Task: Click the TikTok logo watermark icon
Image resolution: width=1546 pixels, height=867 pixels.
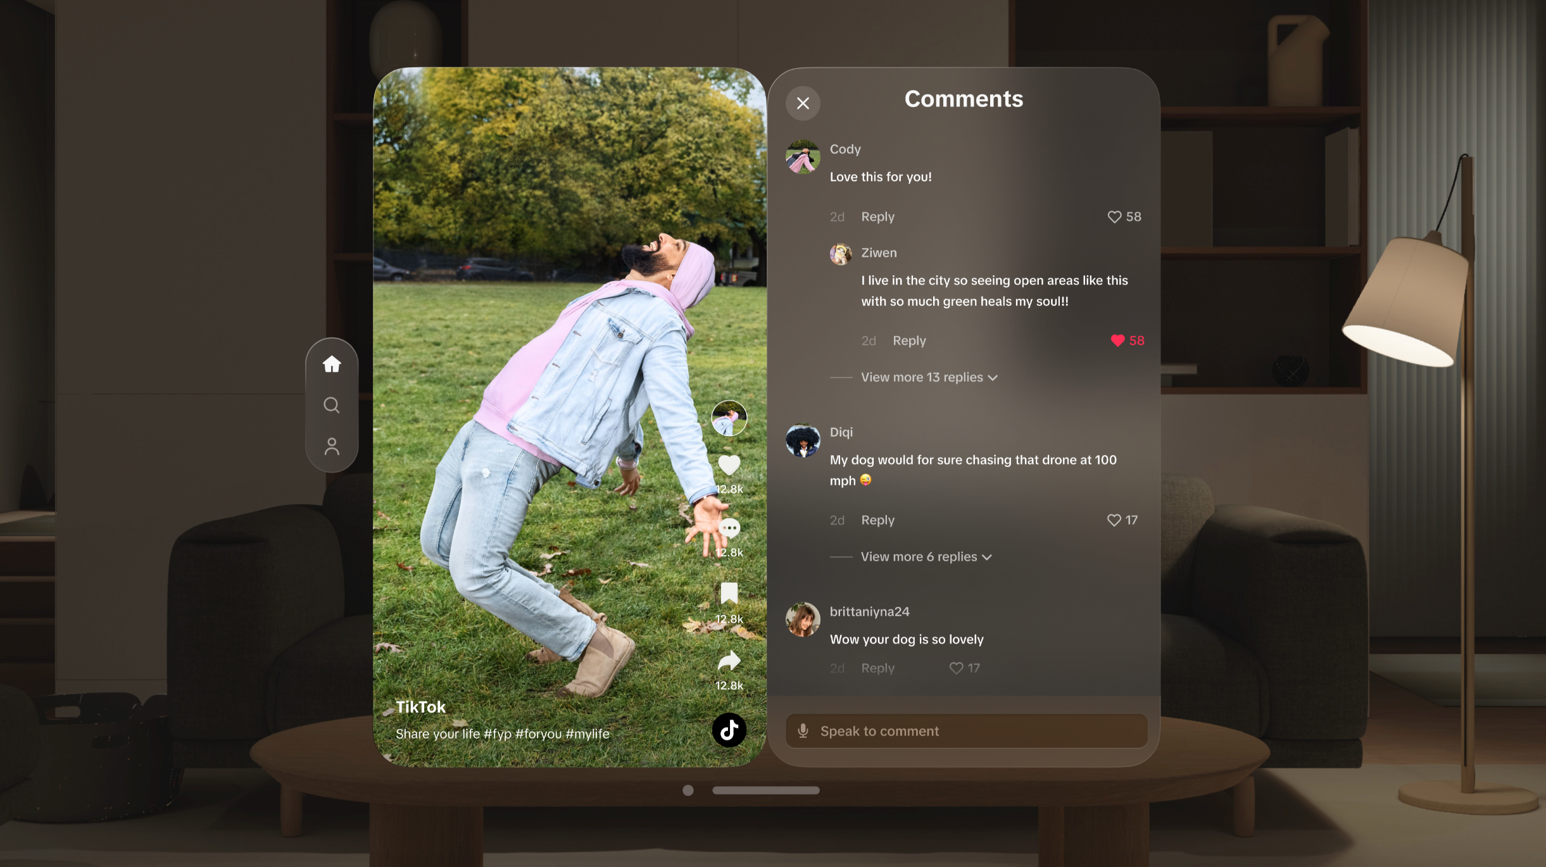Action: tap(729, 729)
